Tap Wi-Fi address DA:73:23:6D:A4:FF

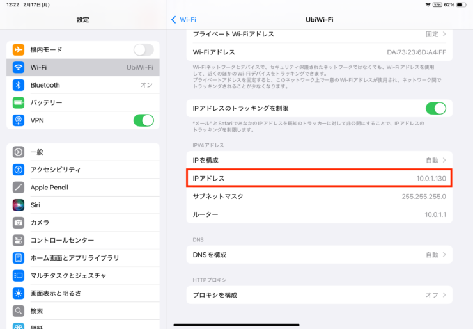416,52
